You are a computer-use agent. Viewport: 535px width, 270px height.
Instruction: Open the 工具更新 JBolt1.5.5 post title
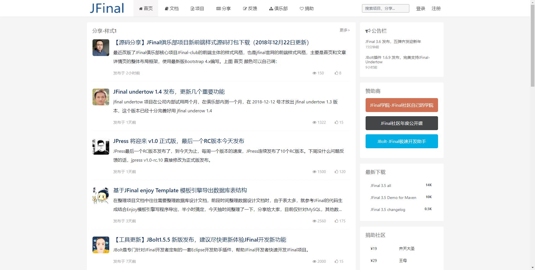pos(200,240)
